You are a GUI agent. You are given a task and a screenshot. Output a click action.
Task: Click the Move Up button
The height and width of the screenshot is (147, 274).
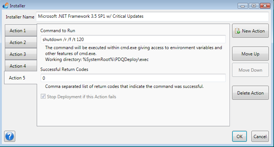[250, 54]
